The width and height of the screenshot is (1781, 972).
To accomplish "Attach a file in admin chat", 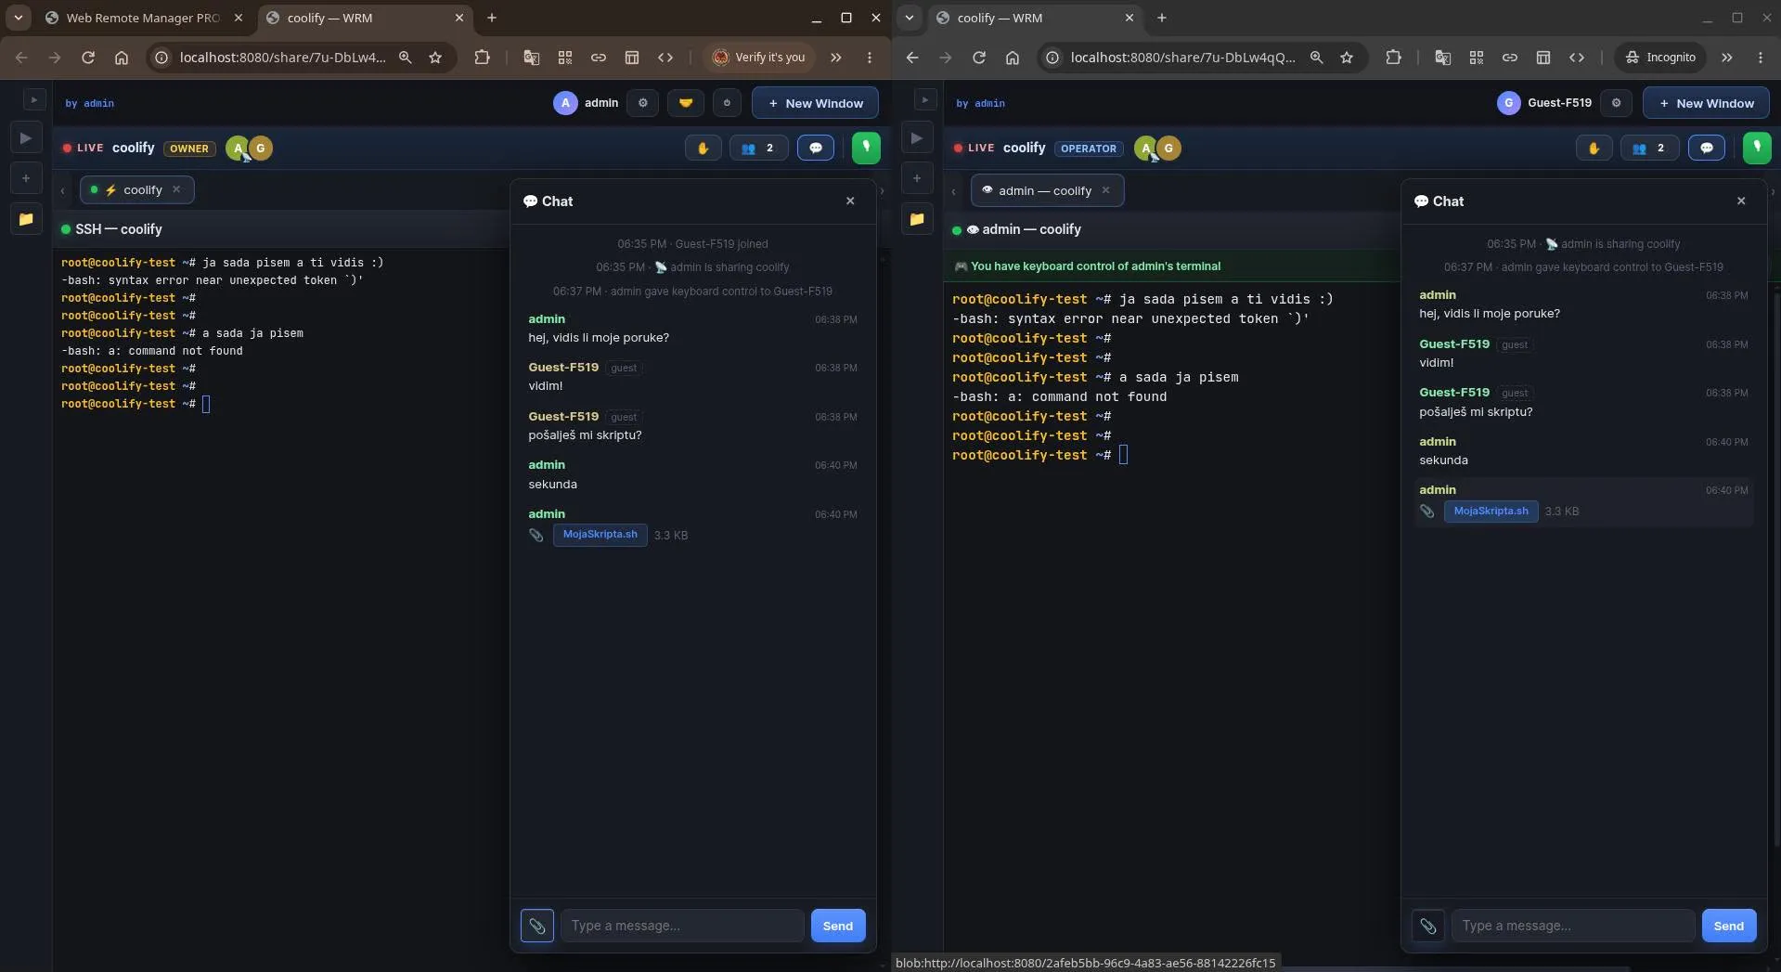I will 537,926.
